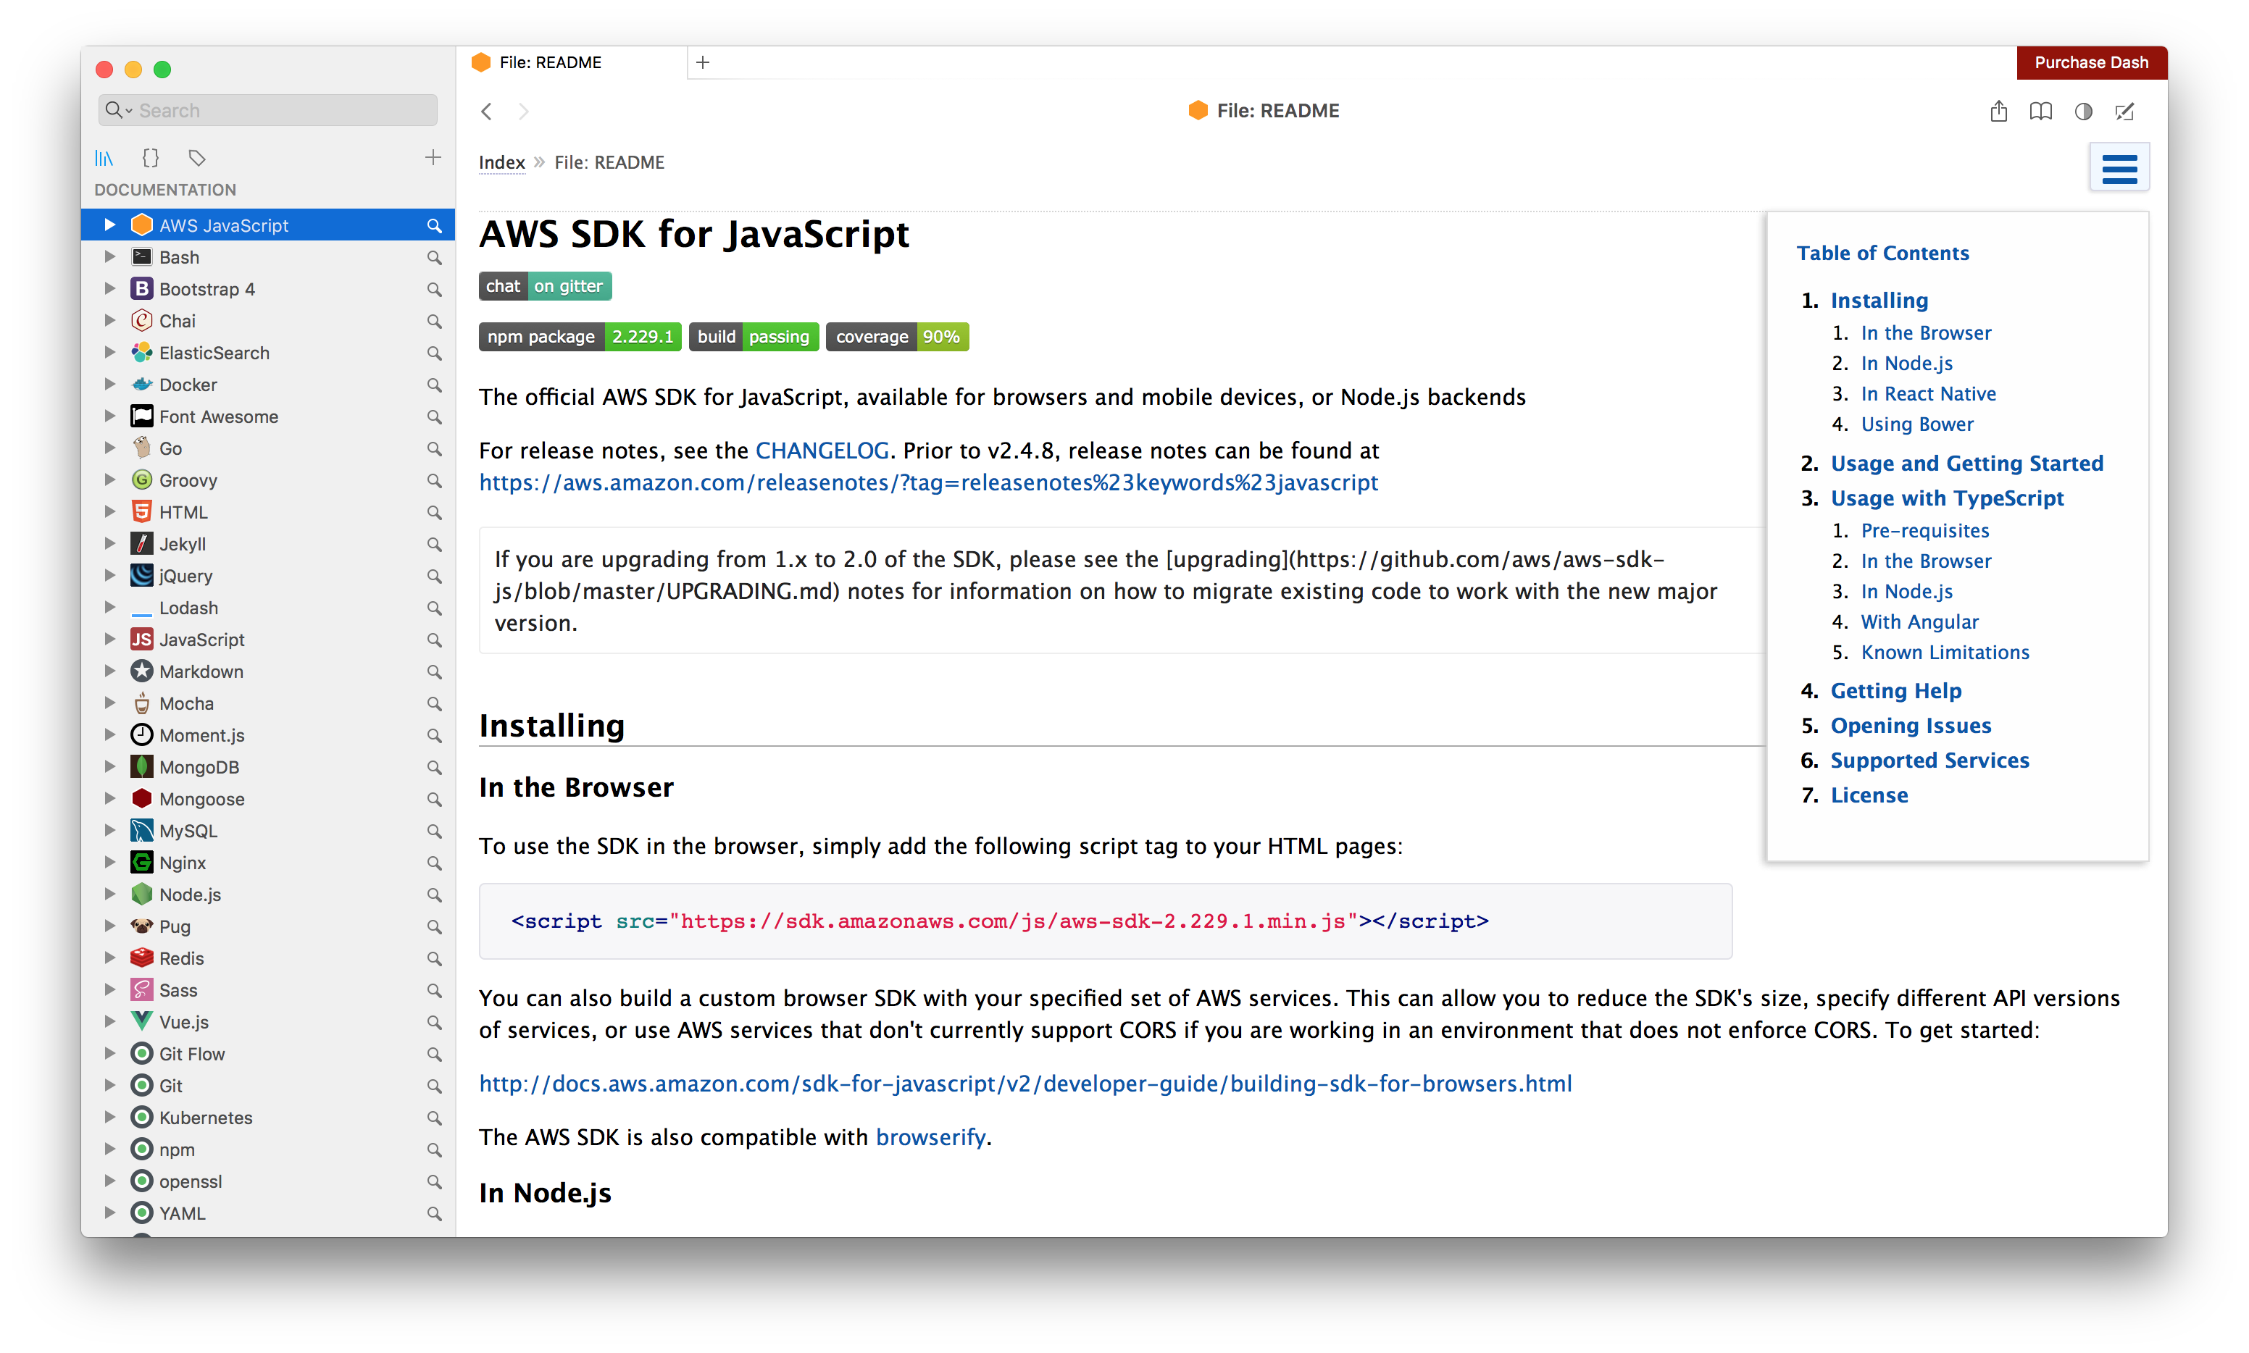Select the docsets library icon
This screenshot has width=2249, height=1353.
[x=104, y=158]
